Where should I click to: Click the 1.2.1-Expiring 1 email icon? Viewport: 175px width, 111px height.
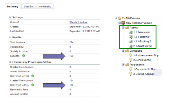tap(130, 37)
